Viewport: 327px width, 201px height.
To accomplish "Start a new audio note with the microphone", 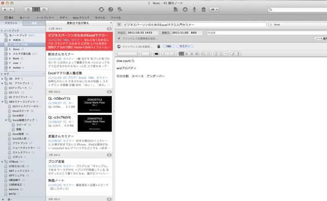I will click(x=195, y=9).
